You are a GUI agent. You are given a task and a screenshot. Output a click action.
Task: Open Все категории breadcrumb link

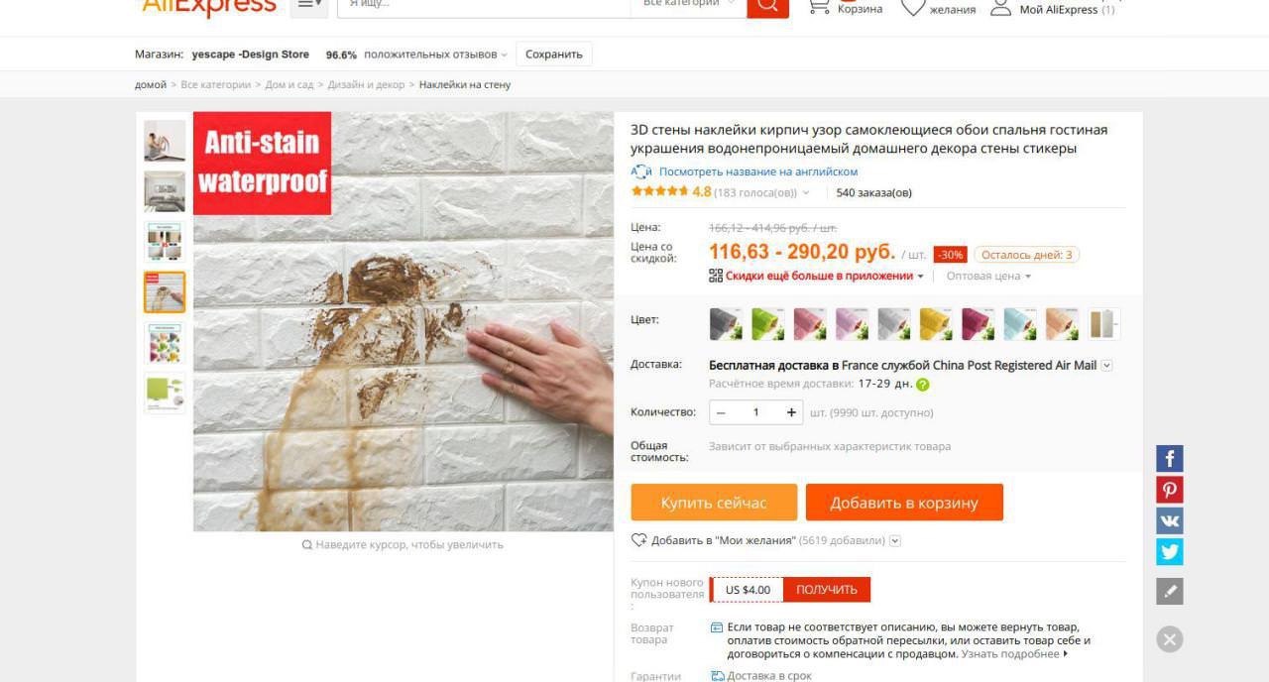click(216, 85)
